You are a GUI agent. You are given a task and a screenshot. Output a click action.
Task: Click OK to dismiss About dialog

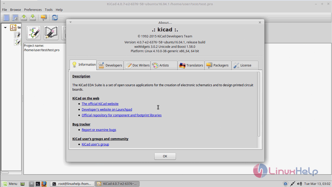click(x=165, y=156)
